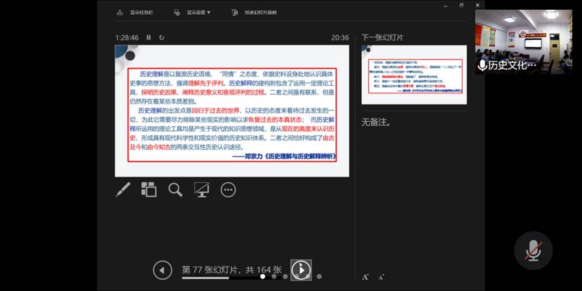This screenshot has width=582, height=291.
Task: Increase the notes text size
Action: 365,277
